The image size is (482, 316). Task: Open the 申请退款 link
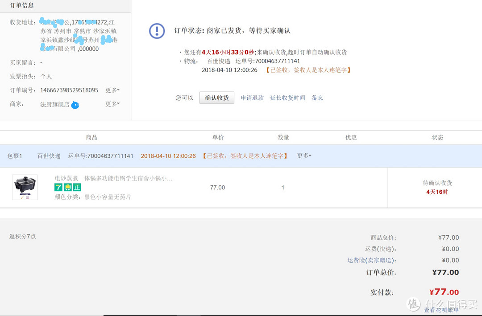(252, 98)
